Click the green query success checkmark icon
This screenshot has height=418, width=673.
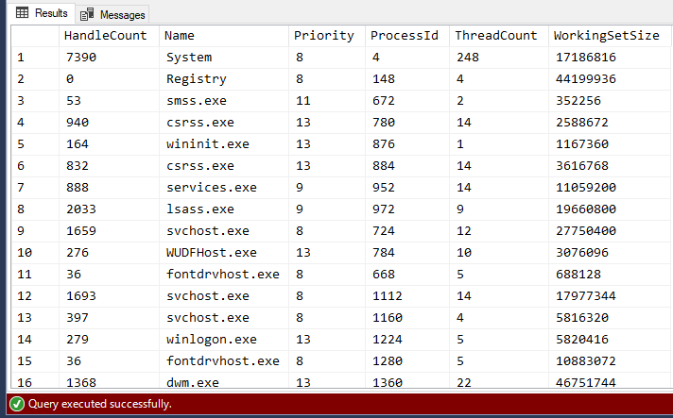point(17,404)
